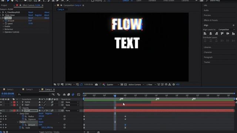Open Active Camera view dropdown
237x133 pixels.
[136, 85]
